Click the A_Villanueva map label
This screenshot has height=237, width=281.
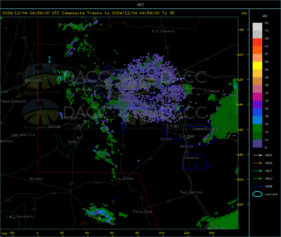(163, 31)
